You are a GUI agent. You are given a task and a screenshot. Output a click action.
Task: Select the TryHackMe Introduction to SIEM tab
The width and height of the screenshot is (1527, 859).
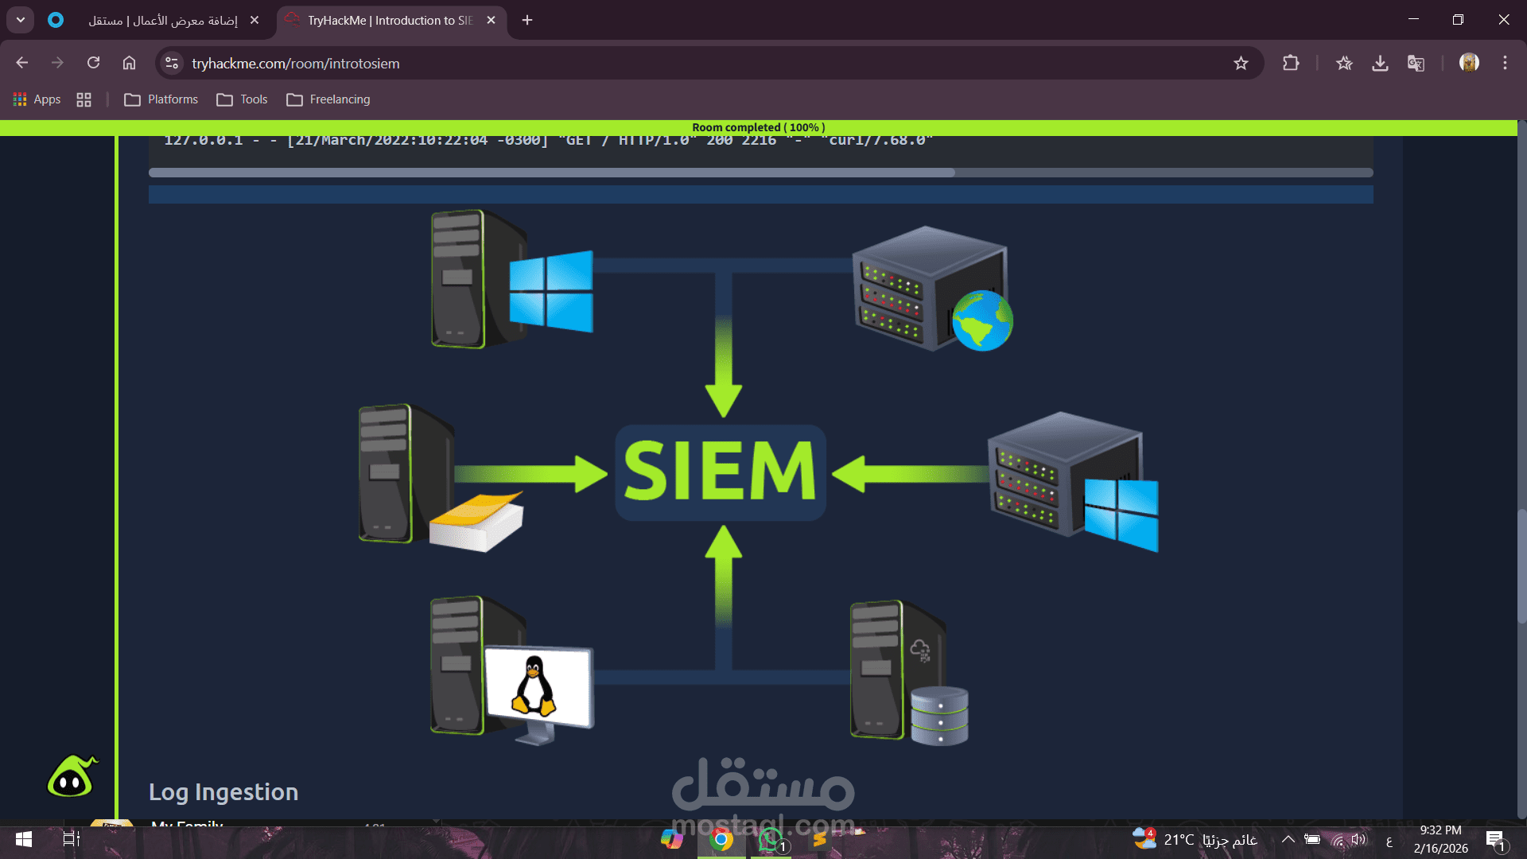(390, 20)
